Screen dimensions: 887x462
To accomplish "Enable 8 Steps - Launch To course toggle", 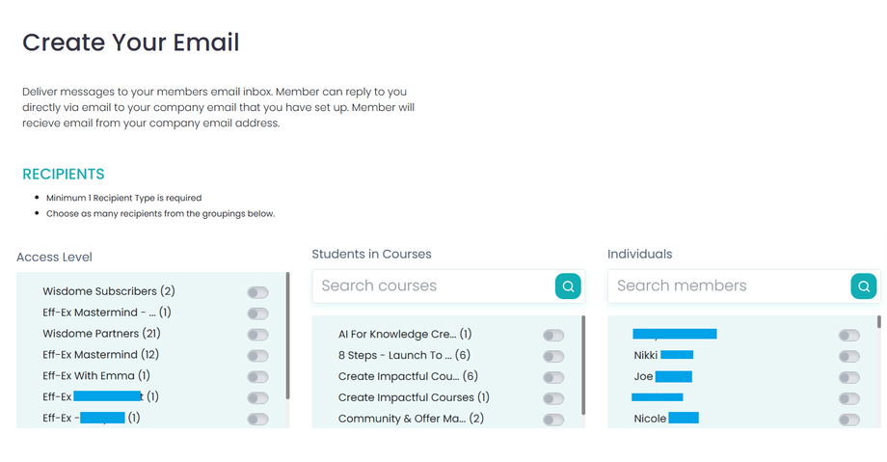I will click(x=553, y=357).
